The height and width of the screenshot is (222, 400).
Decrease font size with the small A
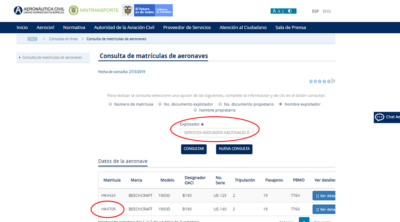click(x=279, y=11)
